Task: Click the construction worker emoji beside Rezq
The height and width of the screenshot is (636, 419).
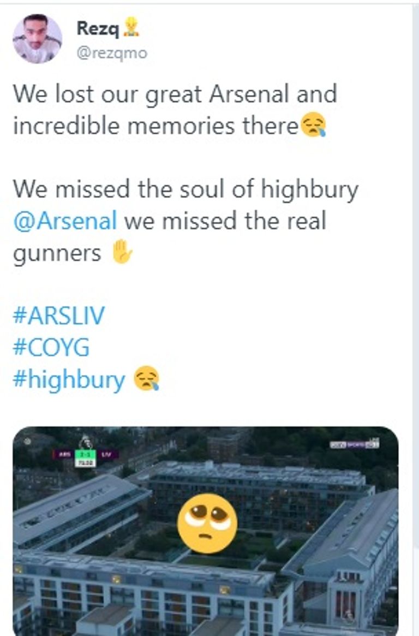Action: click(x=130, y=27)
